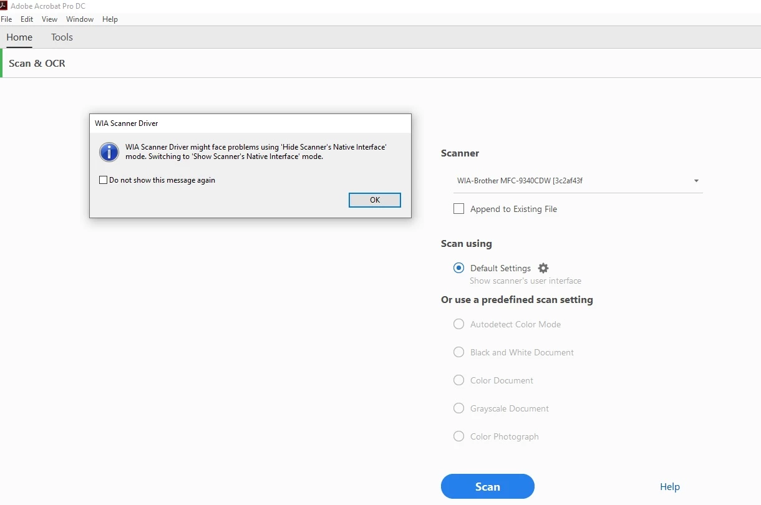This screenshot has height=505, width=761.
Task: Click the 'Or use a predefined scan setting' label
Action: (517, 300)
